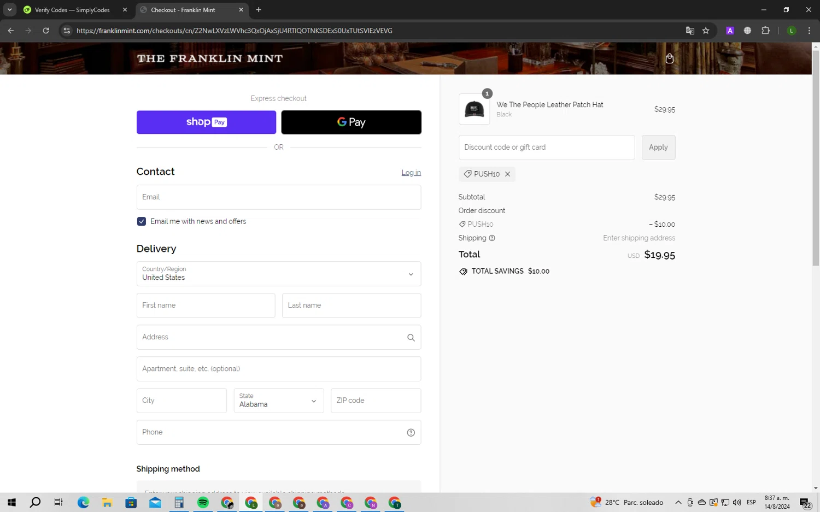
Task: Bookmark this page with the star icon
Action: pos(706,31)
